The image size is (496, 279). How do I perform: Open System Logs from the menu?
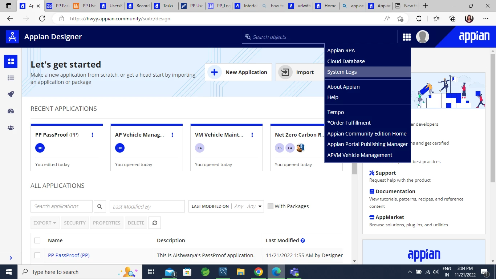pos(367,72)
